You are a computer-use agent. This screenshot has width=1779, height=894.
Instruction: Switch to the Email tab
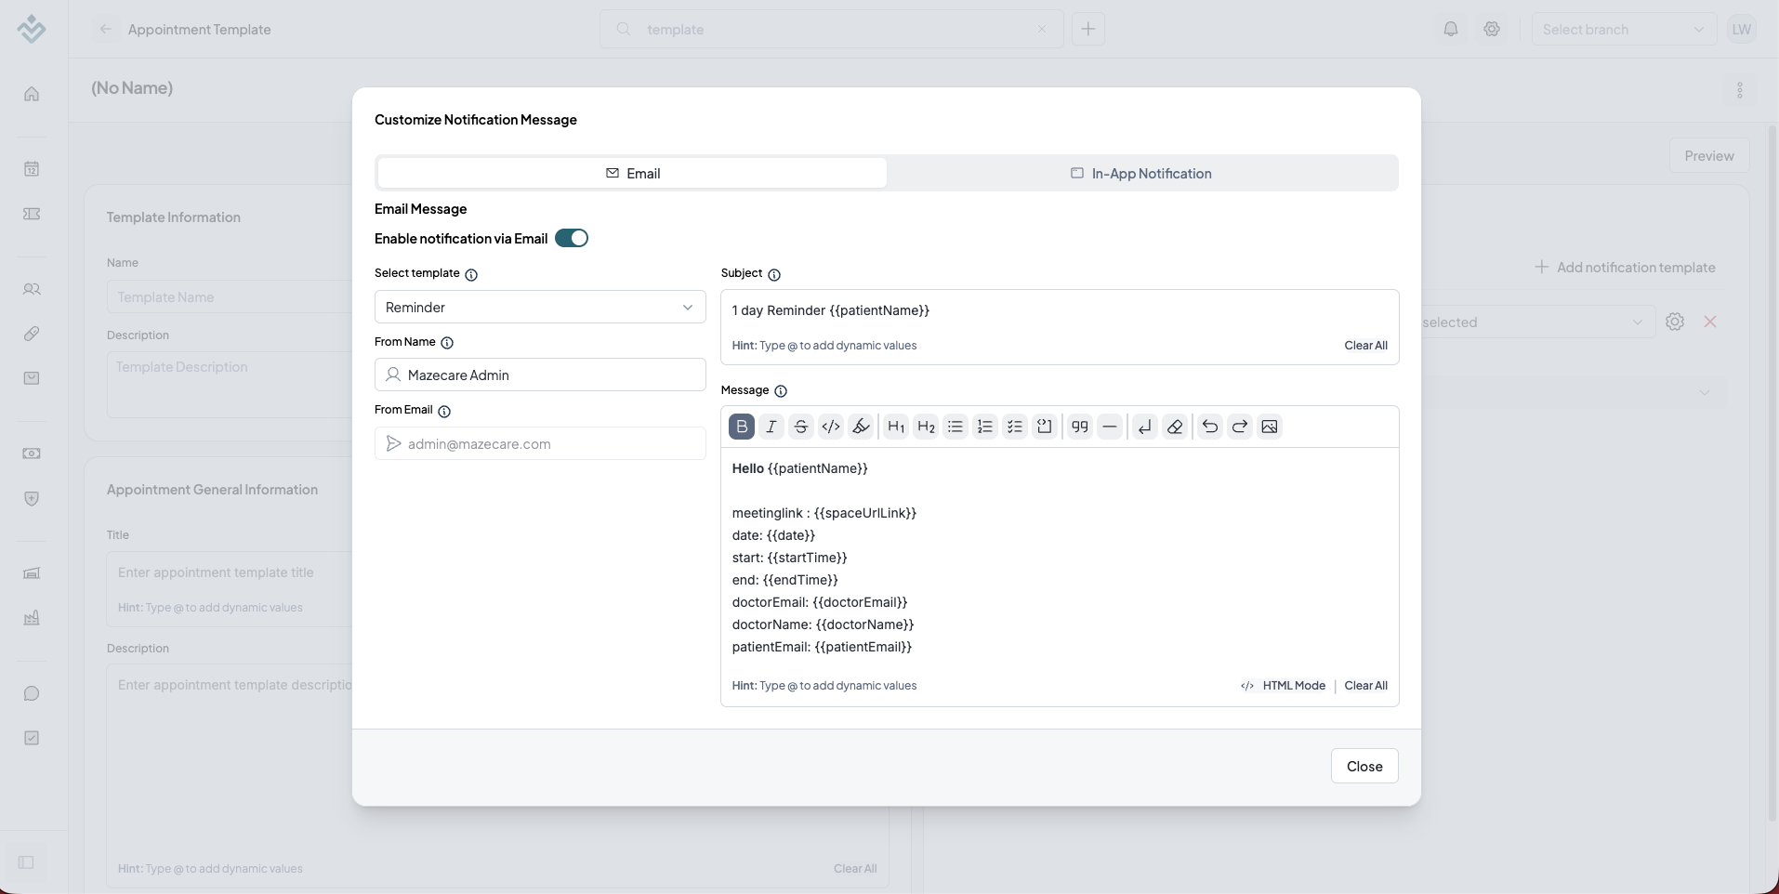tap(632, 173)
